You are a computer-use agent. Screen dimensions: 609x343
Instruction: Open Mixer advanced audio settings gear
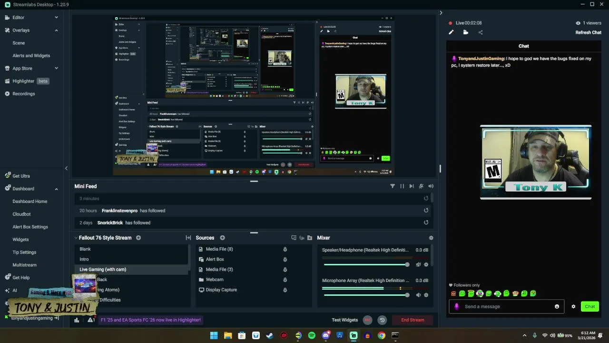[x=431, y=238]
